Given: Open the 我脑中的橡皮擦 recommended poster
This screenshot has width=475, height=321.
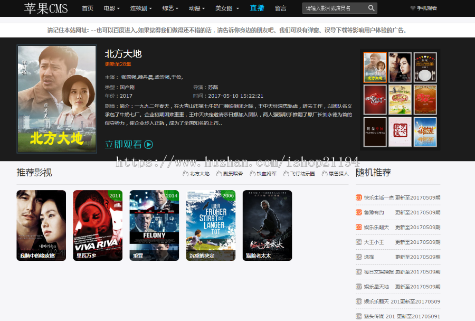Looking at the screenshot, I should (x=41, y=225).
